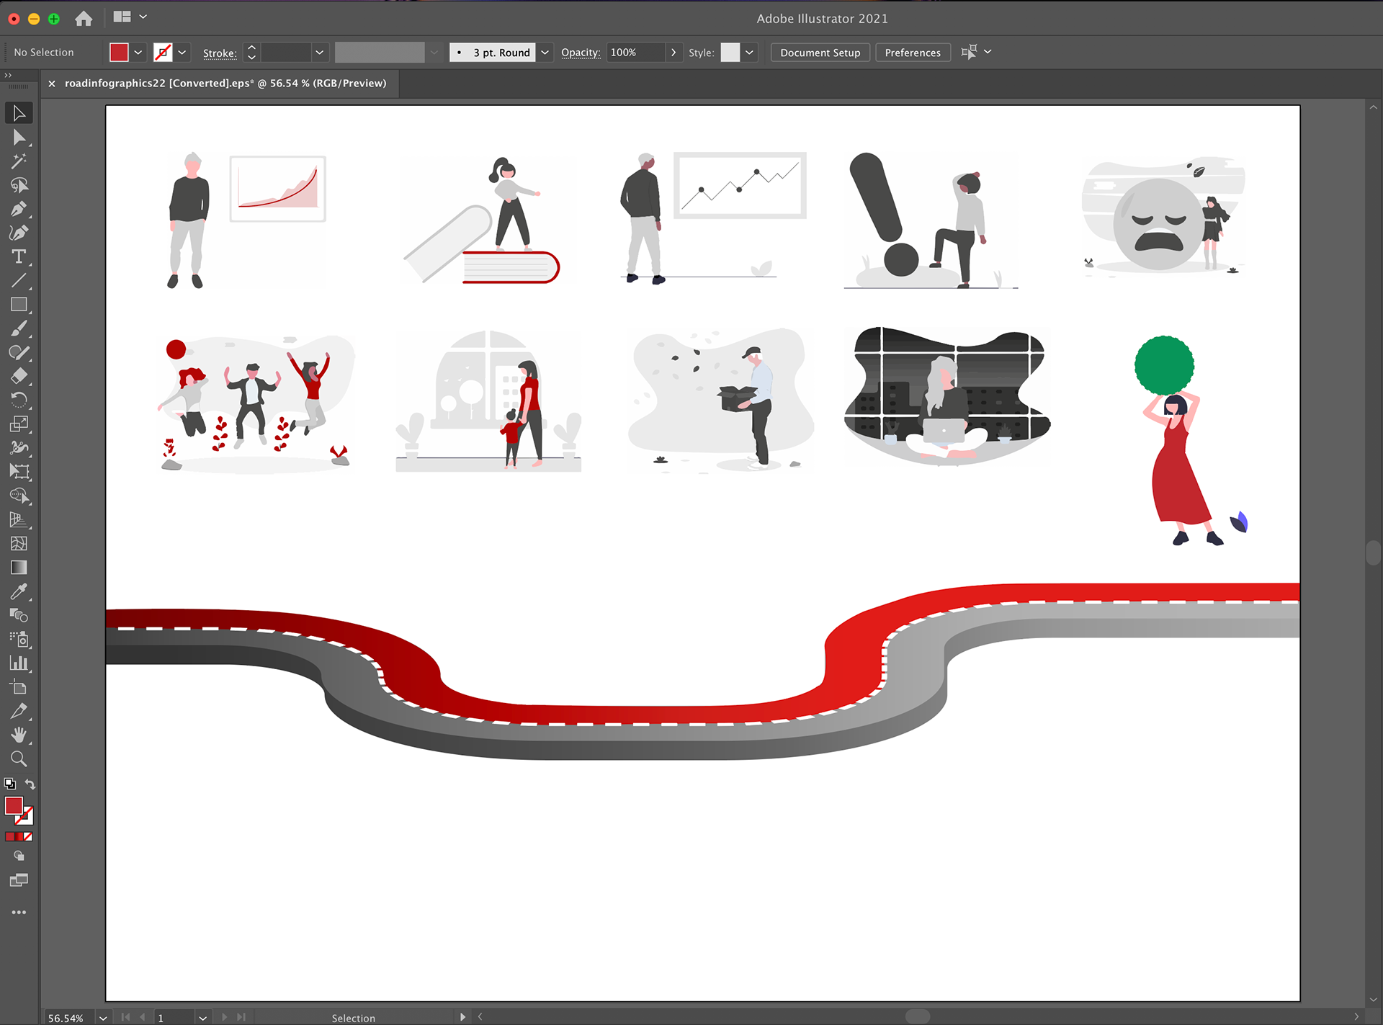Select the Symbol Sprayer tool

click(x=19, y=639)
